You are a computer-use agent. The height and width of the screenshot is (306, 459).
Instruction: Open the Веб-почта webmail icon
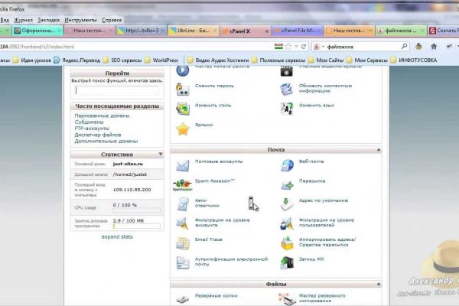pyautogui.click(x=286, y=164)
